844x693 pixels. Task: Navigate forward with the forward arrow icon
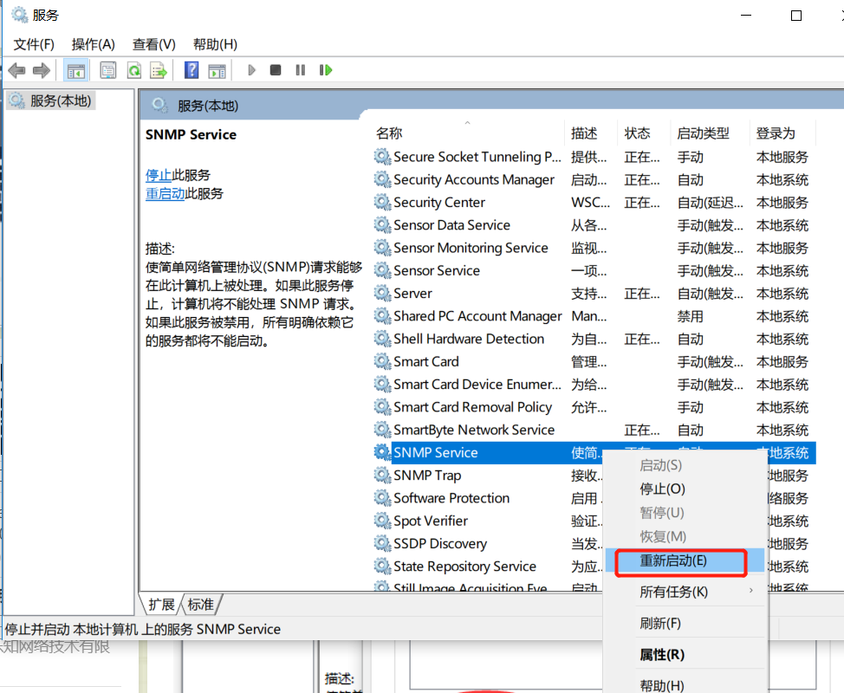tap(41, 69)
